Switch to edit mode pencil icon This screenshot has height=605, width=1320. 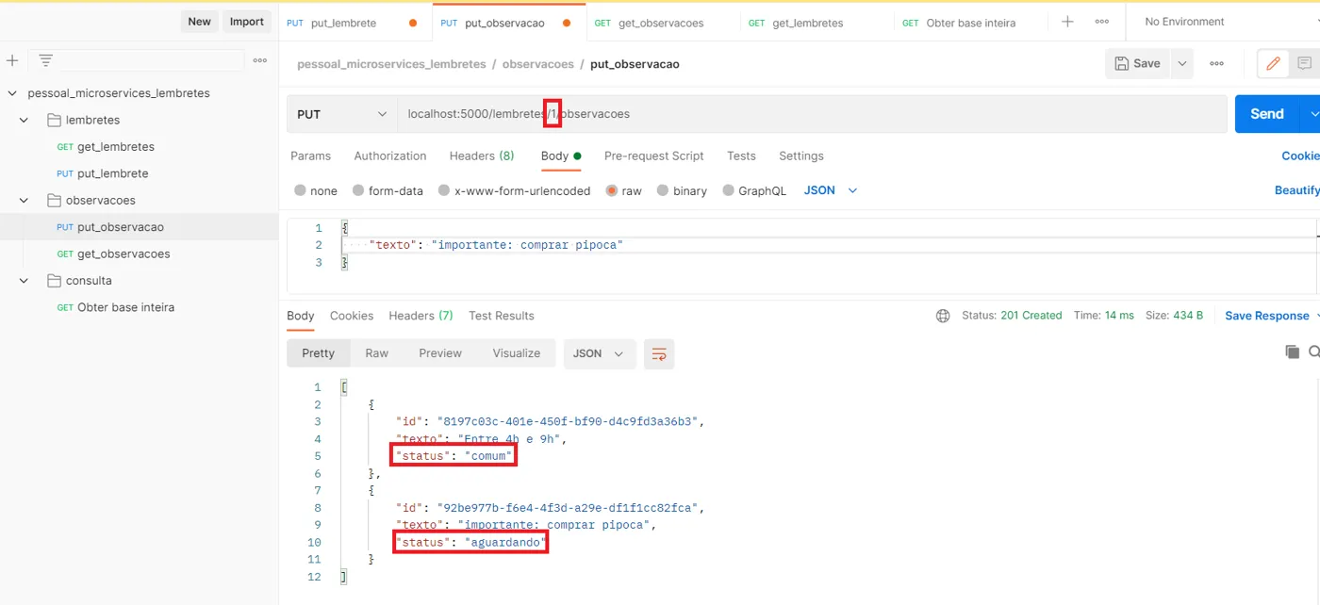coord(1273,63)
